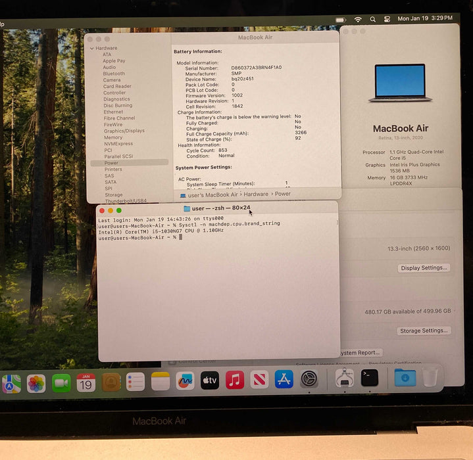Open the Photos app in the Dock
The height and width of the screenshot is (460, 473).
[x=36, y=384]
